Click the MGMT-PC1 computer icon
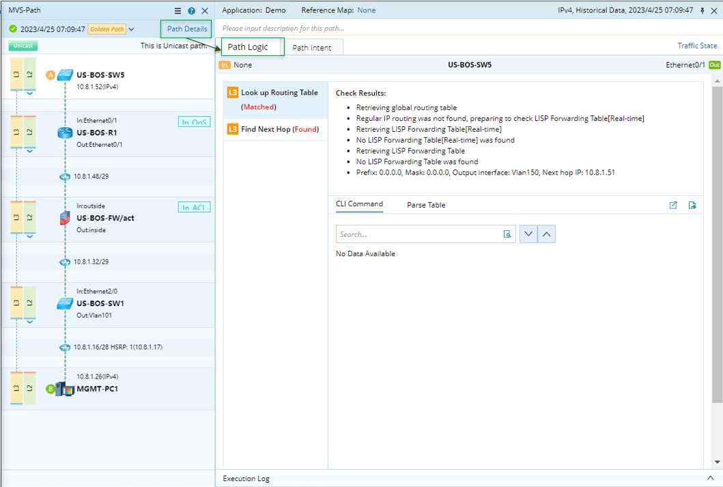Image resolution: width=723 pixels, height=487 pixels. [65, 389]
